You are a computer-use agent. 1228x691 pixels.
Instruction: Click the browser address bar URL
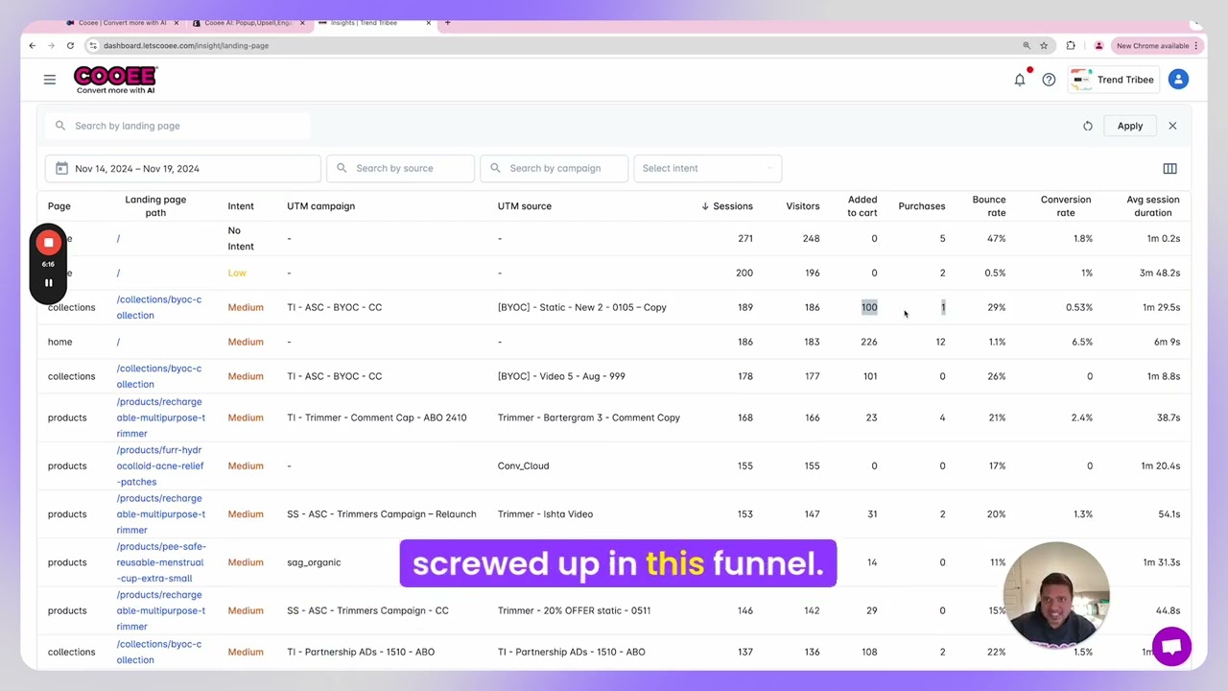click(186, 45)
